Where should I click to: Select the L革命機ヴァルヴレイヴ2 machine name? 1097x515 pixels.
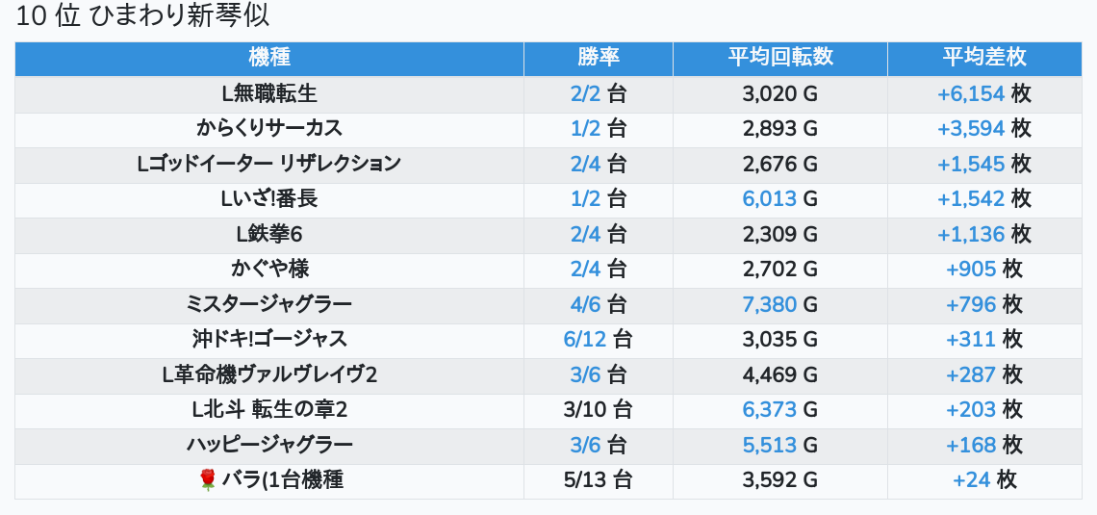pyautogui.click(x=269, y=374)
